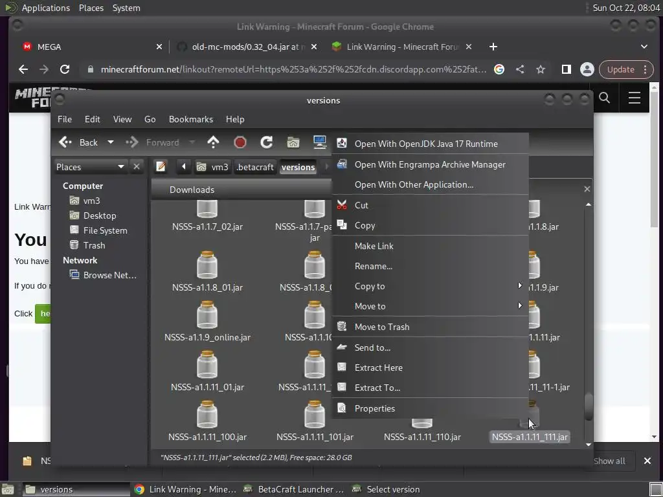The height and width of the screenshot is (497, 663).
Task: Click the Minecraft Forum search magnifier icon
Action: 605,98
